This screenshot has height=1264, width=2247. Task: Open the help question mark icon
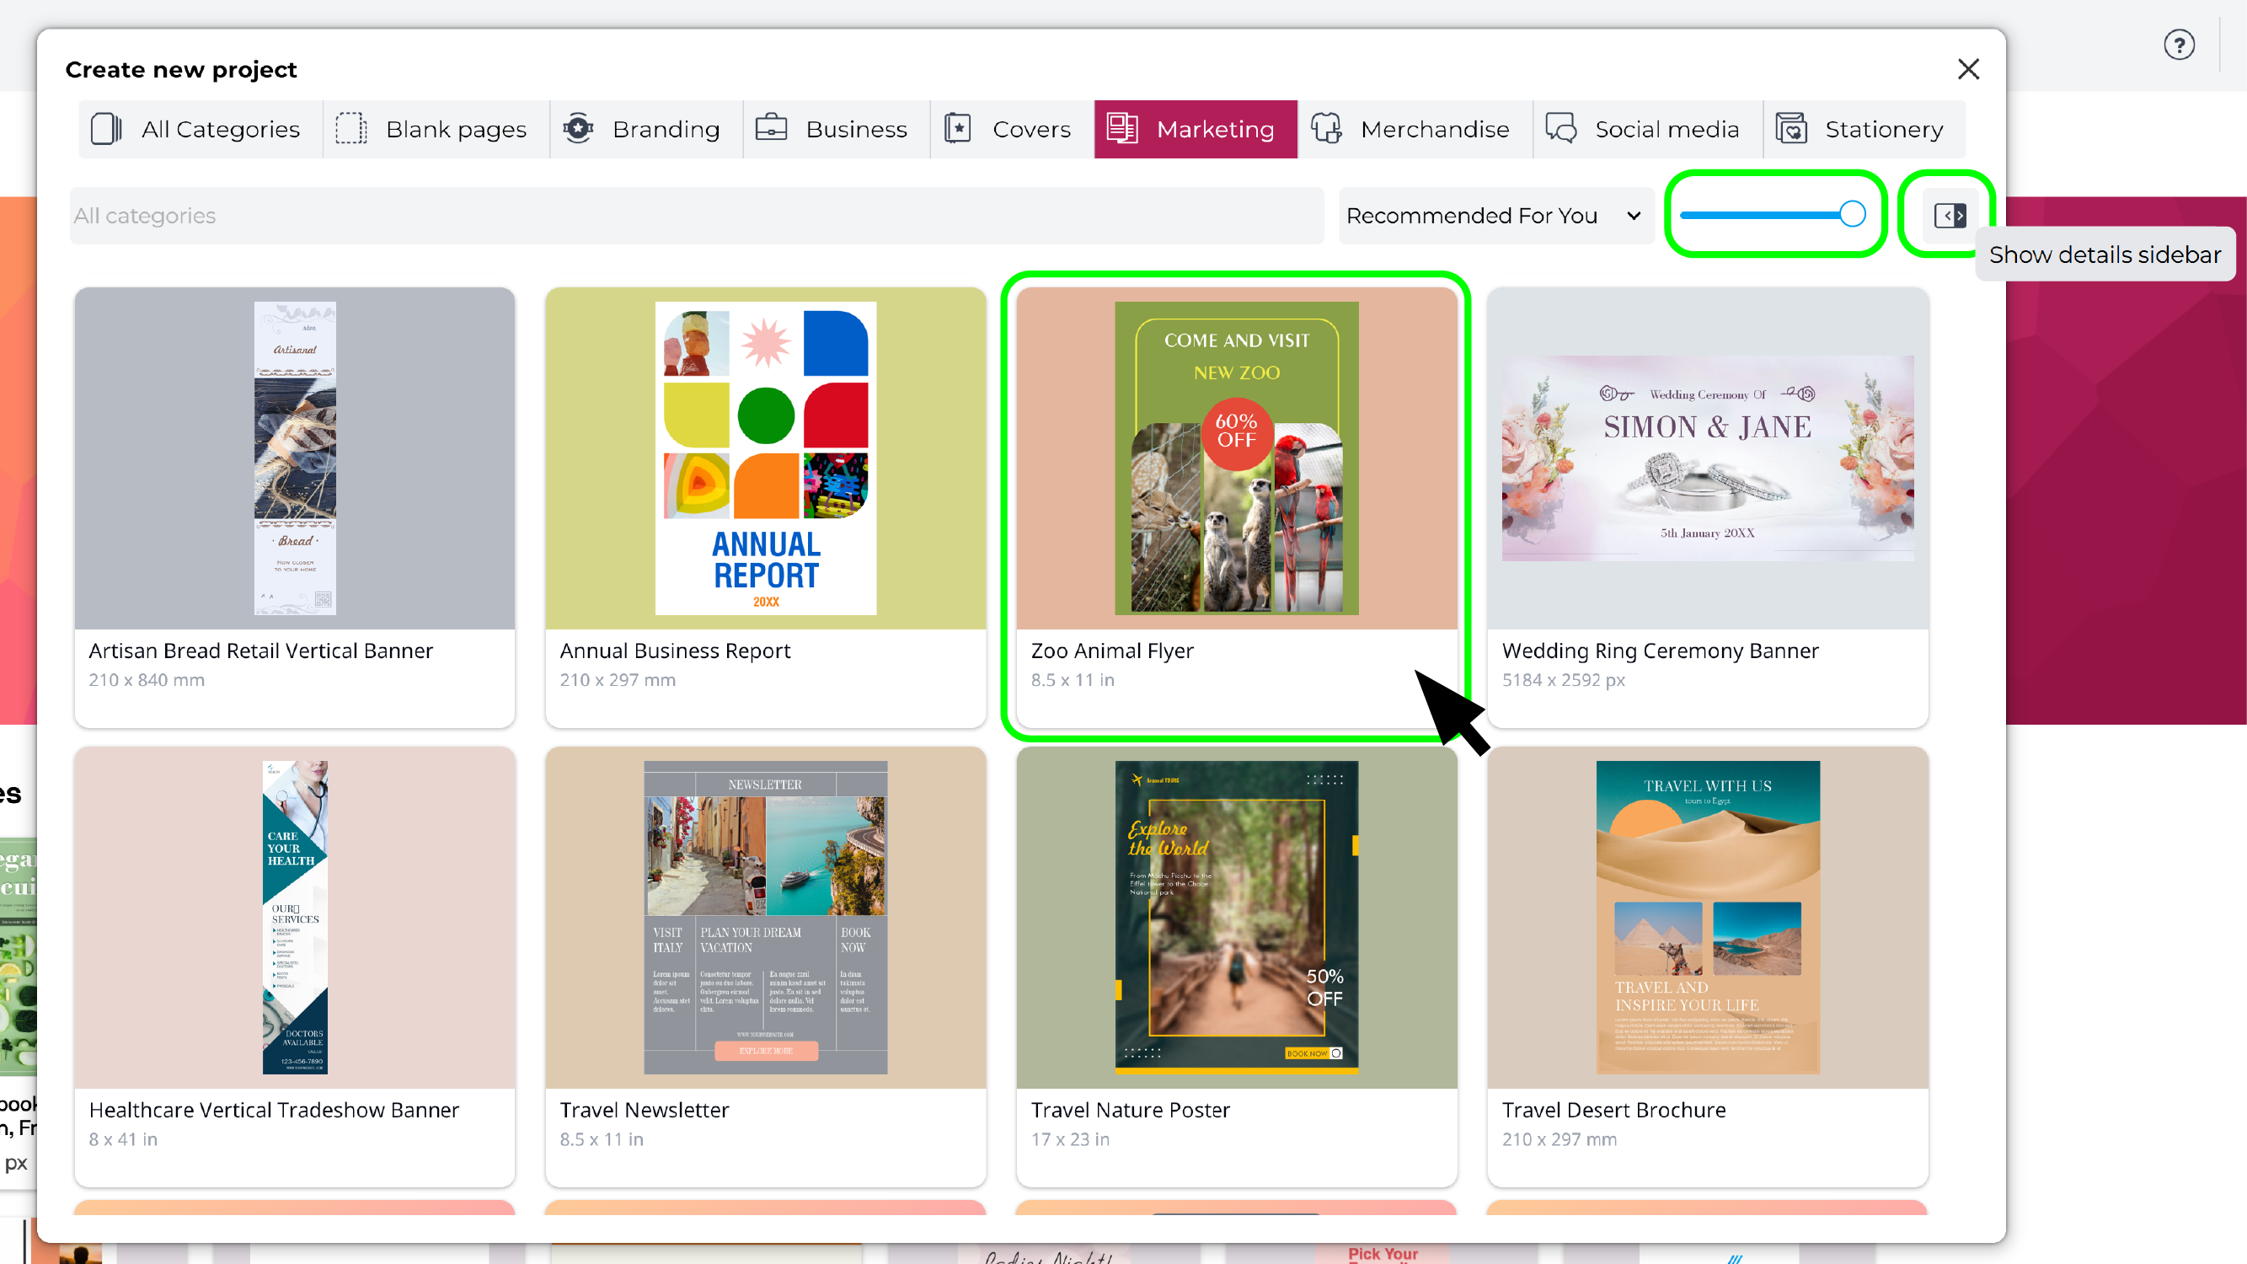click(x=2179, y=45)
